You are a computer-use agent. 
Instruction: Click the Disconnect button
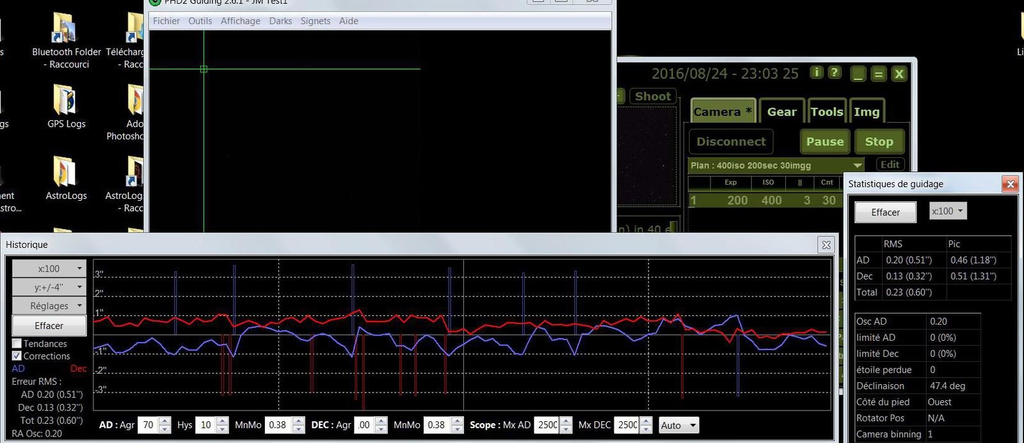pos(731,141)
